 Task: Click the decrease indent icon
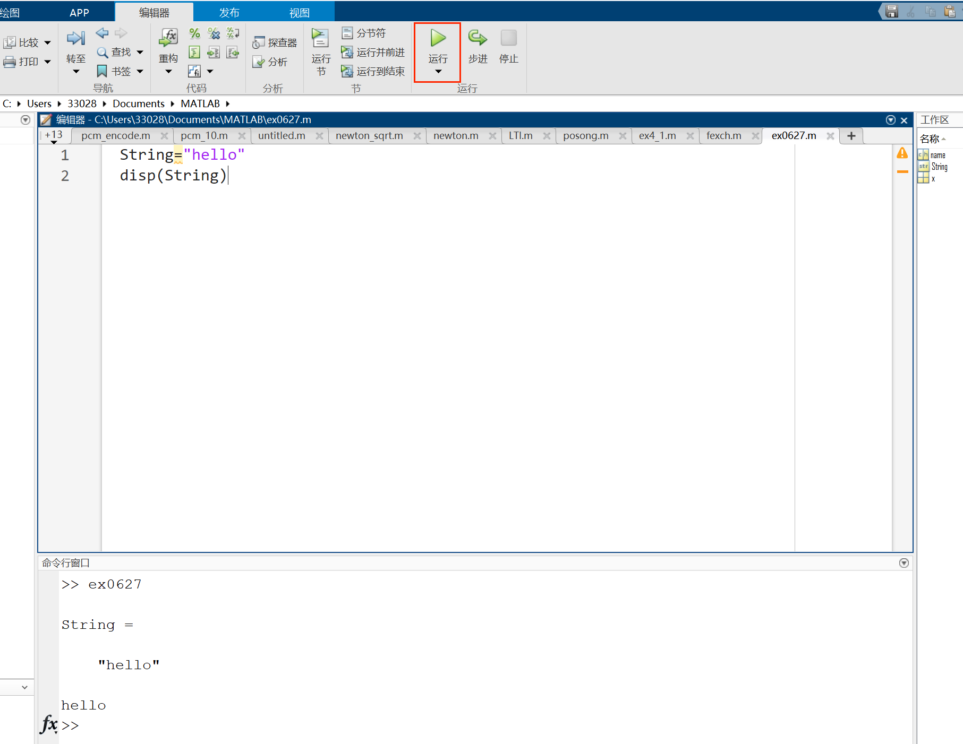pyautogui.click(x=233, y=52)
